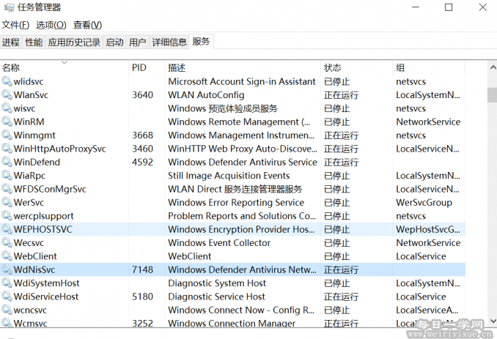
Task: Click the gear icon beside WEPHOSTSVC
Action: pos(7,229)
